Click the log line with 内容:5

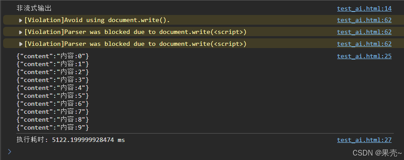[x=53, y=96]
